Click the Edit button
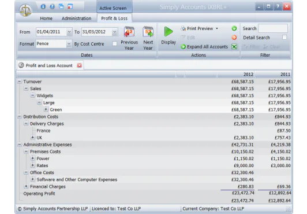Image resolution: width=307 pixels, height=214 pixels. 188,38
